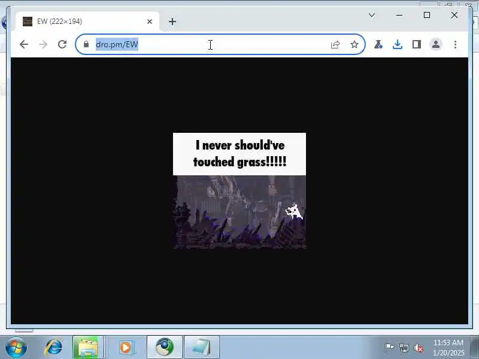Screen dimensions: 479x359
Task: Go back to the previous page
Action: pos(23,44)
